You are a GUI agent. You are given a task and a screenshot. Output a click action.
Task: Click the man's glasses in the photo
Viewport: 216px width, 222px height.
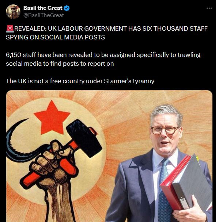coord(165,131)
